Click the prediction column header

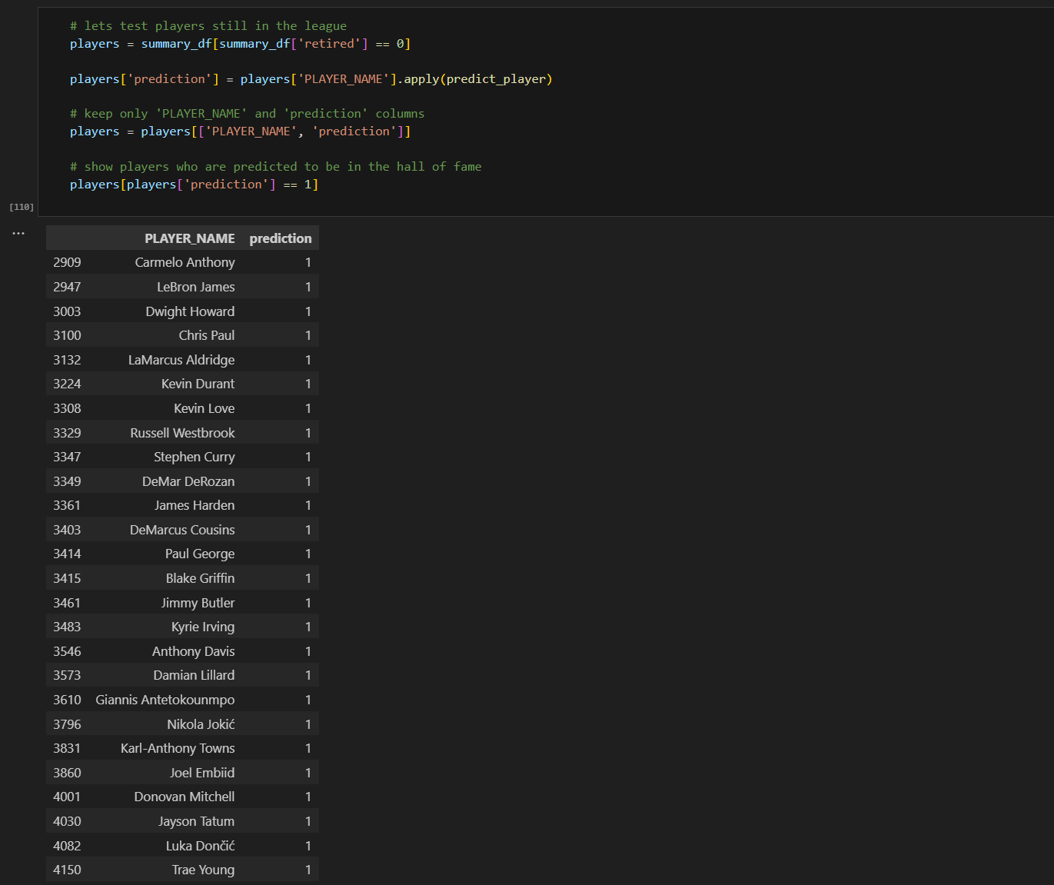pyautogui.click(x=281, y=238)
